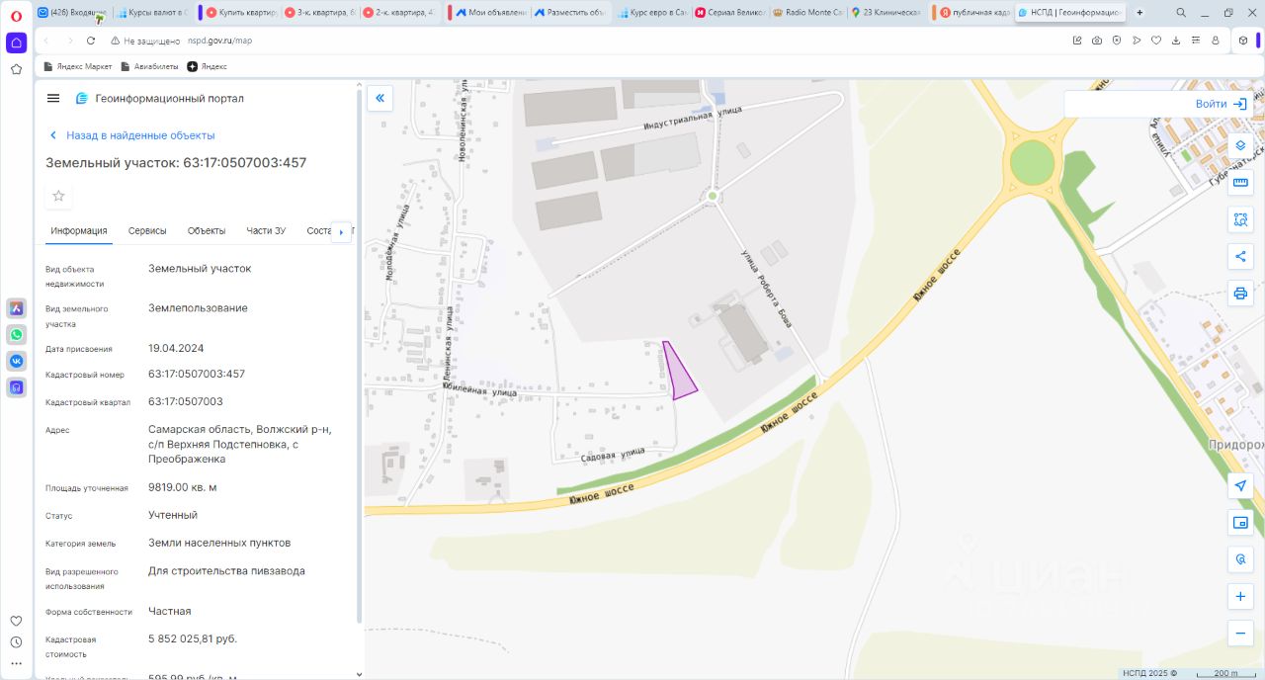
Task: Switch to the Части ЗУ tab
Action: click(x=266, y=230)
